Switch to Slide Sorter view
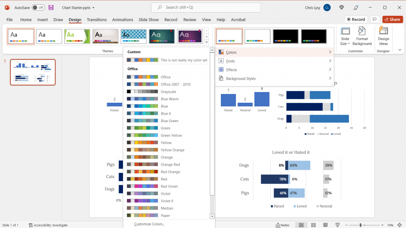 pyautogui.click(x=313, y=225)
